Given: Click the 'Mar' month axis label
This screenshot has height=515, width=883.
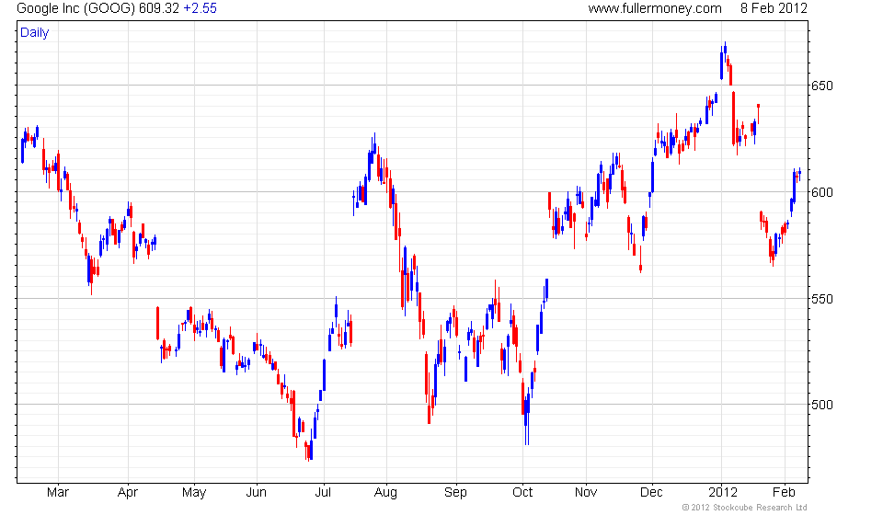Looking at the screenshot, I should coord(58,493).
